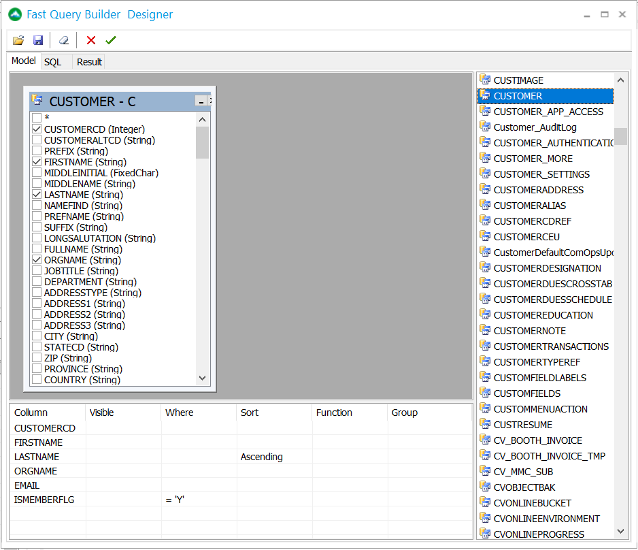Uncheck the CUSTOMERCD (Integer) checkbox
The width and height of the screenshot is (638, 550).
click(x=37, y=129)
